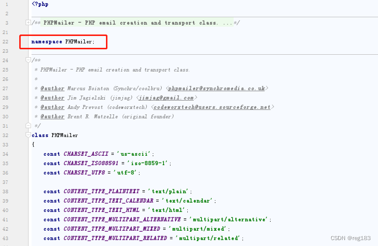Open the codeworxtech@users.sourceforge.net email link
Viewport: 378px width, 246px height.
click(212, 107)
